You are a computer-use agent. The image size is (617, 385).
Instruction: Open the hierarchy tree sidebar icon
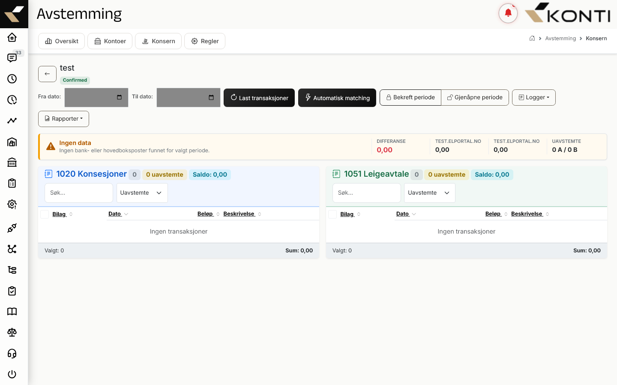[12, 270]
